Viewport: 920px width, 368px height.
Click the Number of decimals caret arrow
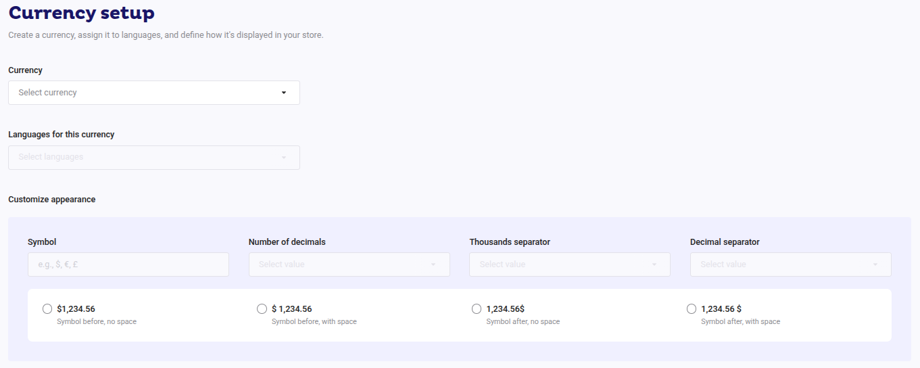(433, 264)
